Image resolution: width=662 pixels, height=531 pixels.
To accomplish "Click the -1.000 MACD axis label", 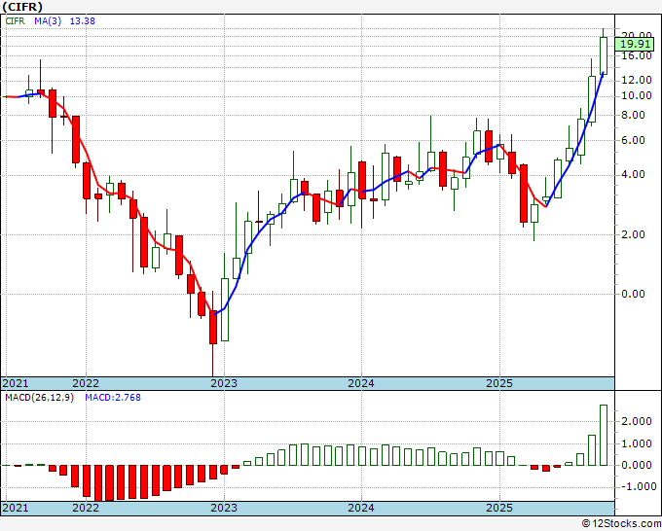I will 636,487.
